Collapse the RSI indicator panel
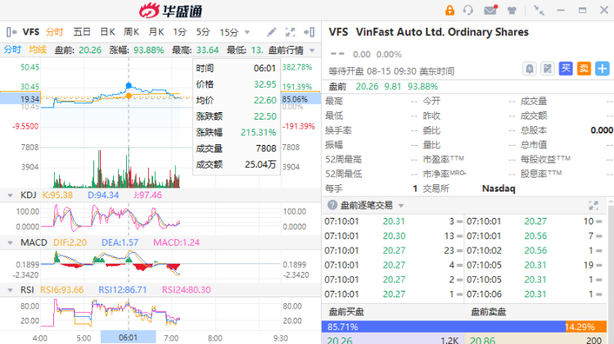This screenshot has width=614, height=344. point(10,290)
